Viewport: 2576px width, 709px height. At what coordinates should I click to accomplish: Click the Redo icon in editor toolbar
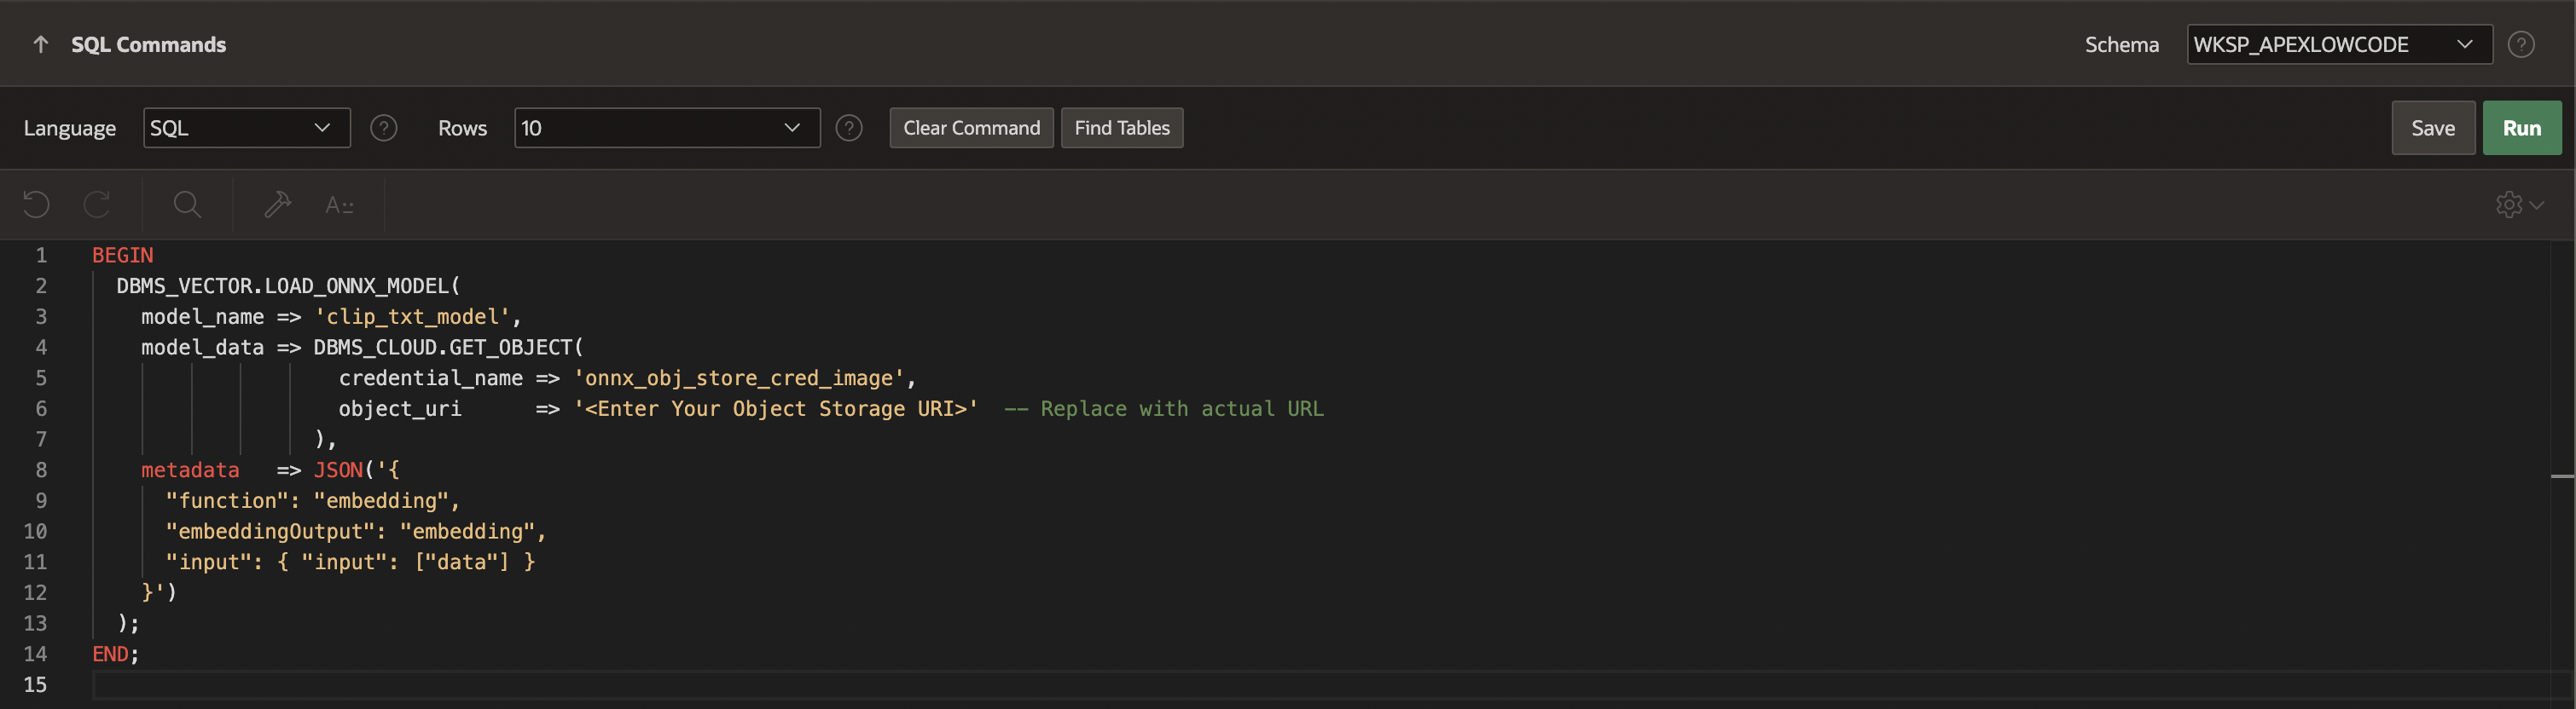(x=97, y=205)
